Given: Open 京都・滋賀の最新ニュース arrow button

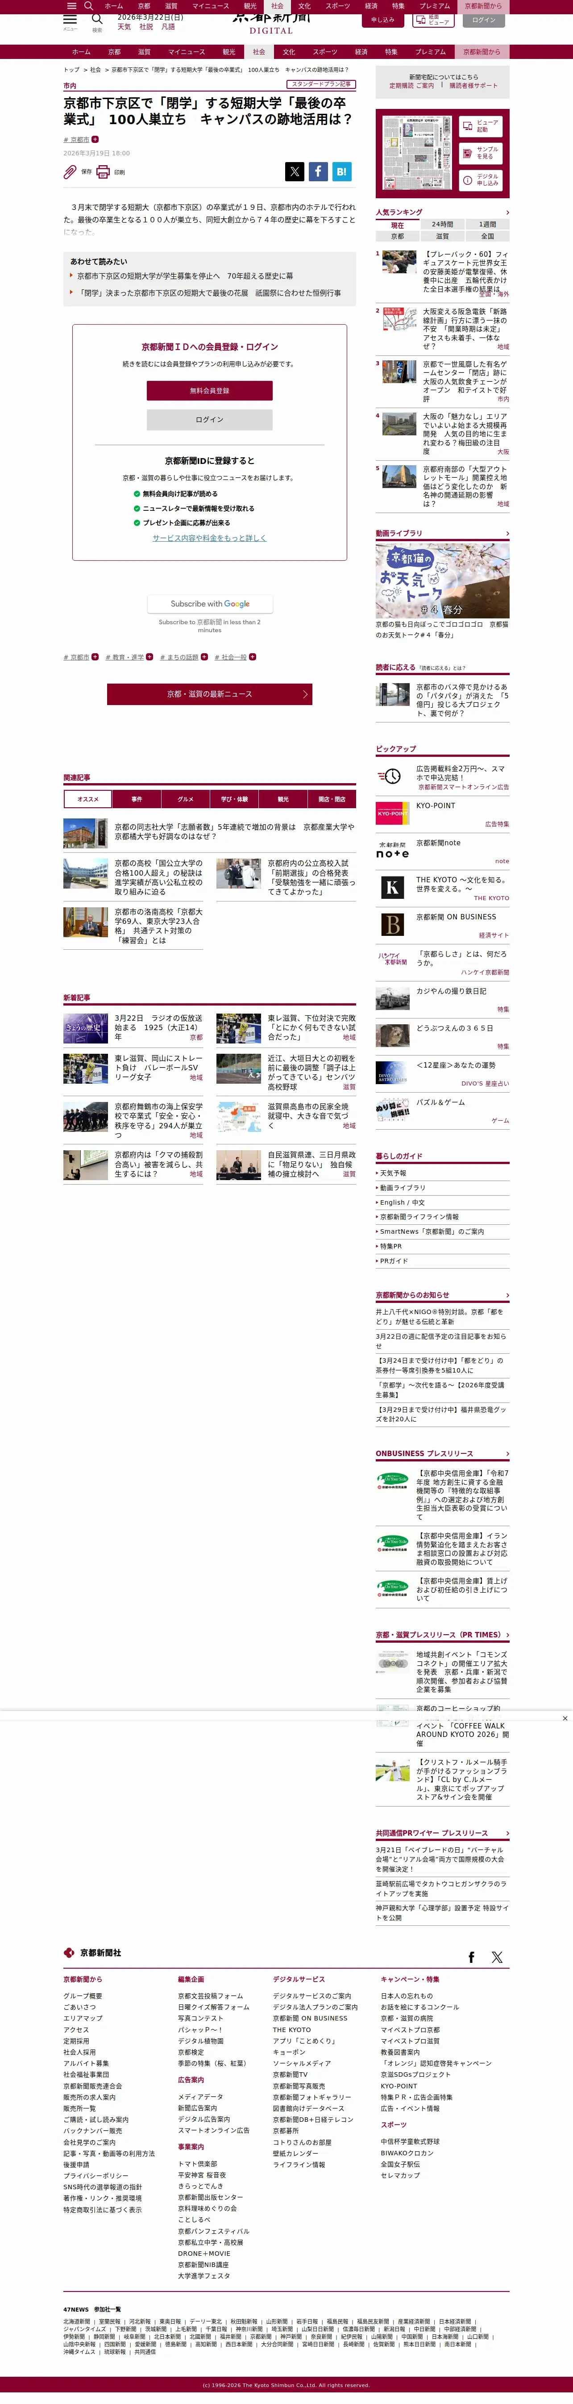Looking at the screenshot, I should point(210,693).
